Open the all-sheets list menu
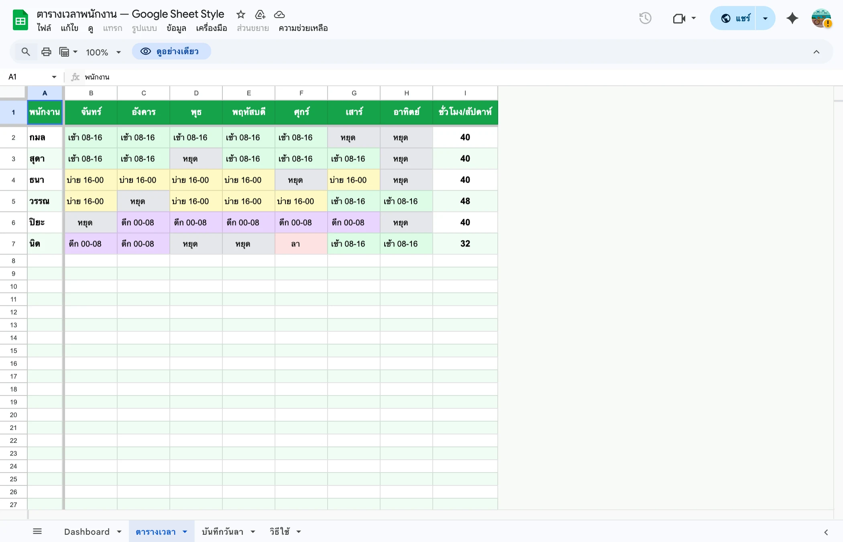The height and width of the screenshot is (542, 843). pos(37,531)
